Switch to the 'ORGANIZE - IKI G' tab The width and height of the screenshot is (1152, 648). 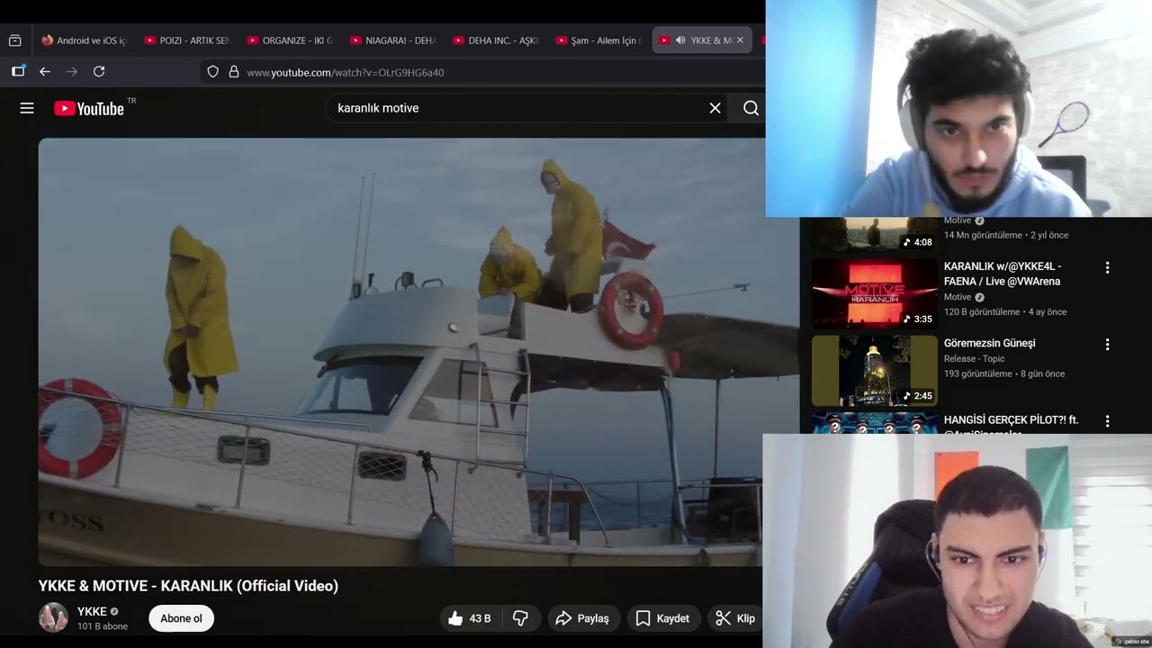290,40
